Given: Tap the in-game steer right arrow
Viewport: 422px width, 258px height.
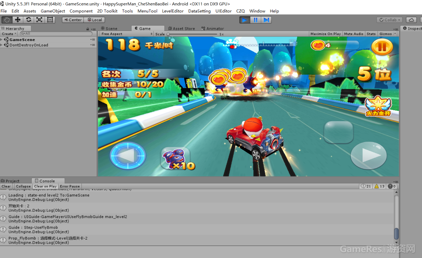Looking at the screenshot, I should point(369,156).
